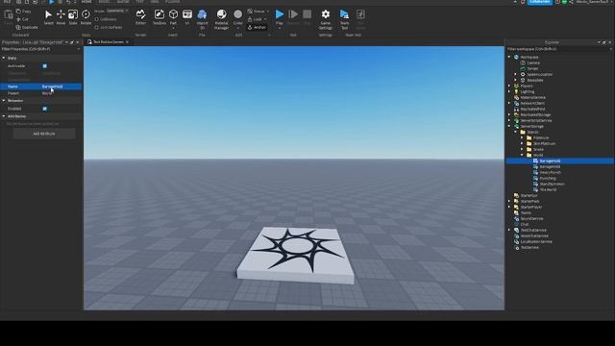Image resolution: width=615 pixels, height=346 pixels.
Task: Close the Test Roblox Games tab
Action: 127,42
